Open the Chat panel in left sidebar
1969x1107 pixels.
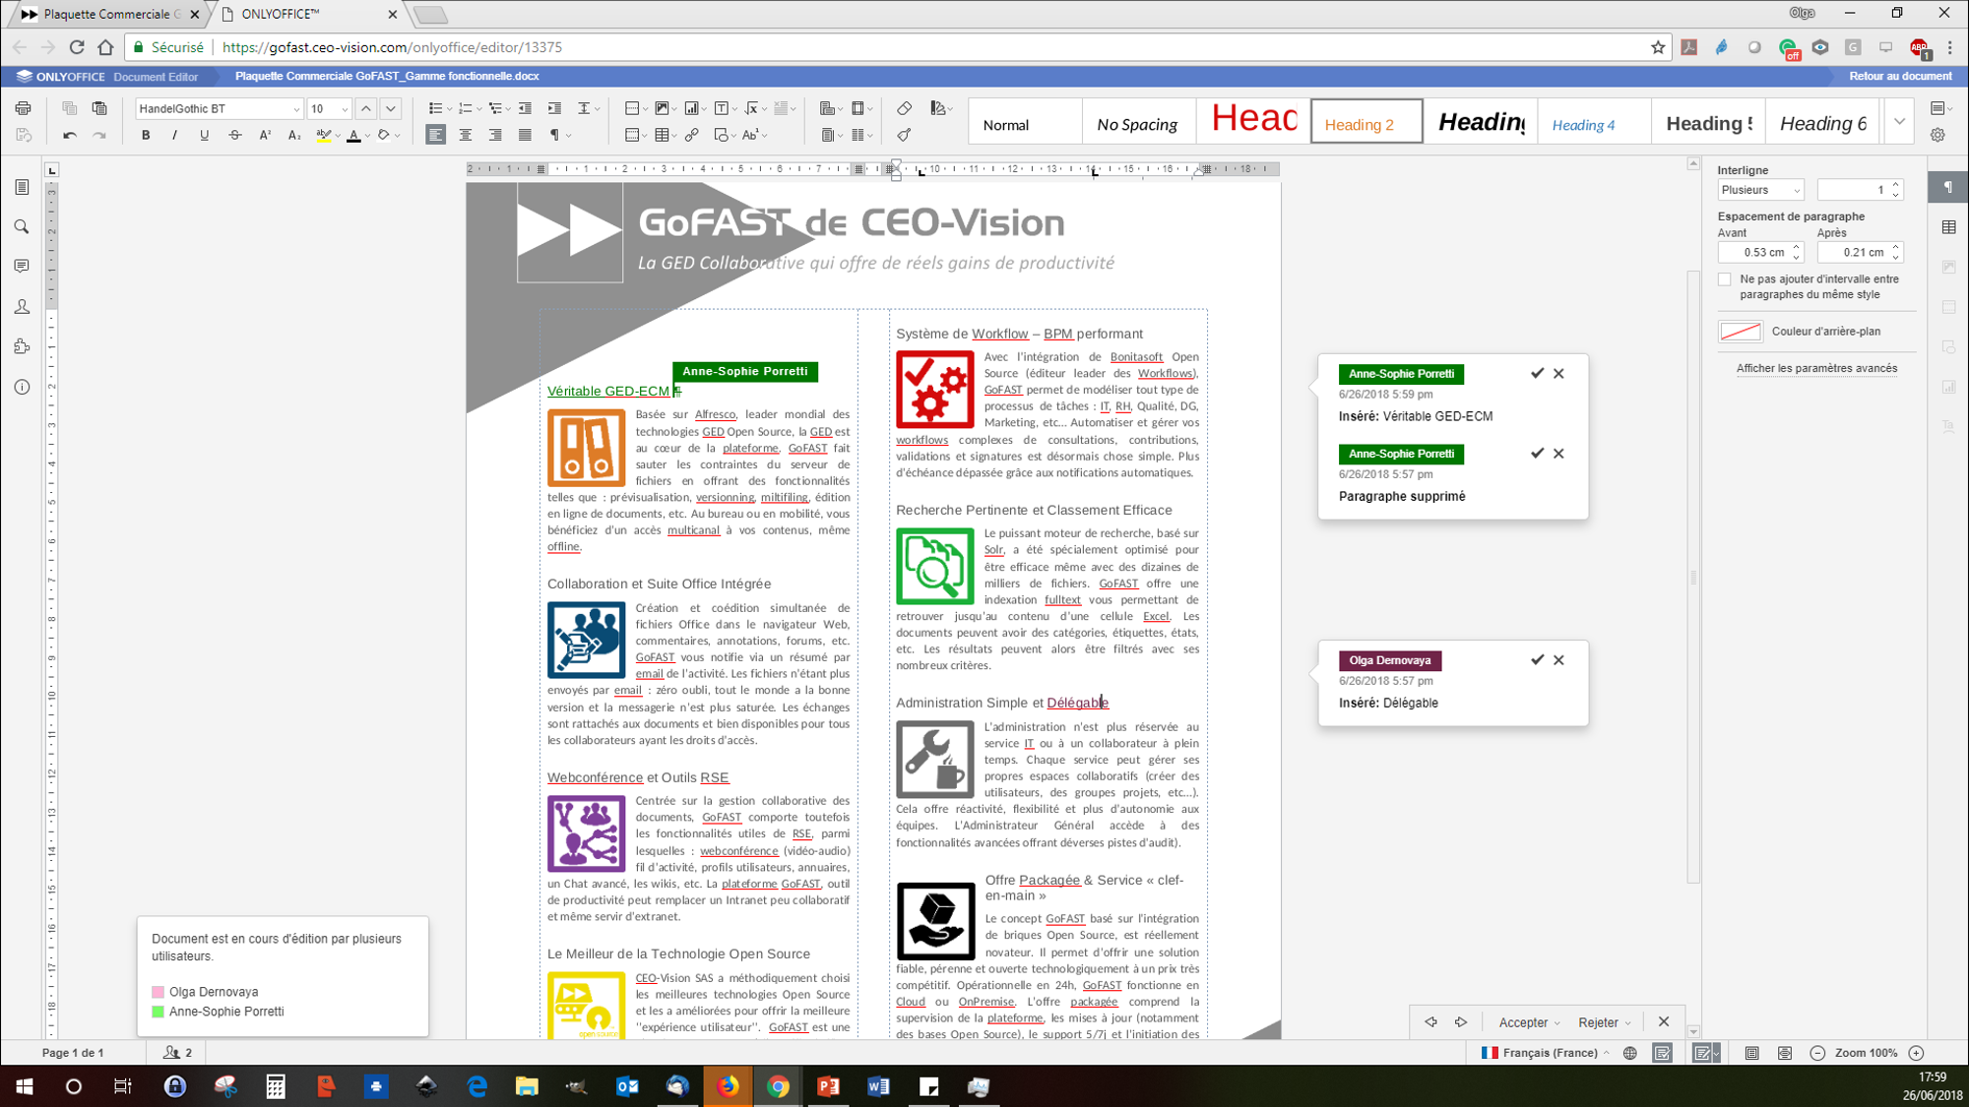click(22, 307)
